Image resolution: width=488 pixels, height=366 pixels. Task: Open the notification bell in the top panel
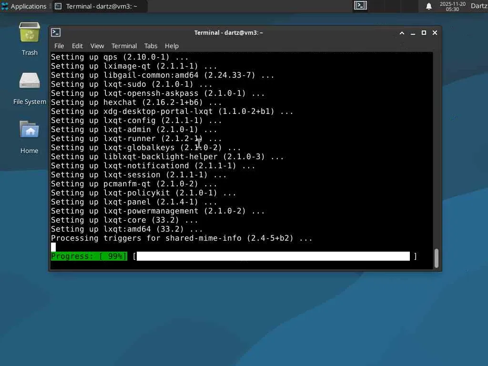point(429,6)
